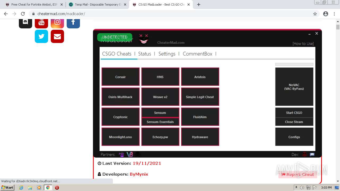Show hidden system tray icons
This screenshot has height=191, width=340.
[x=296, y=188]
